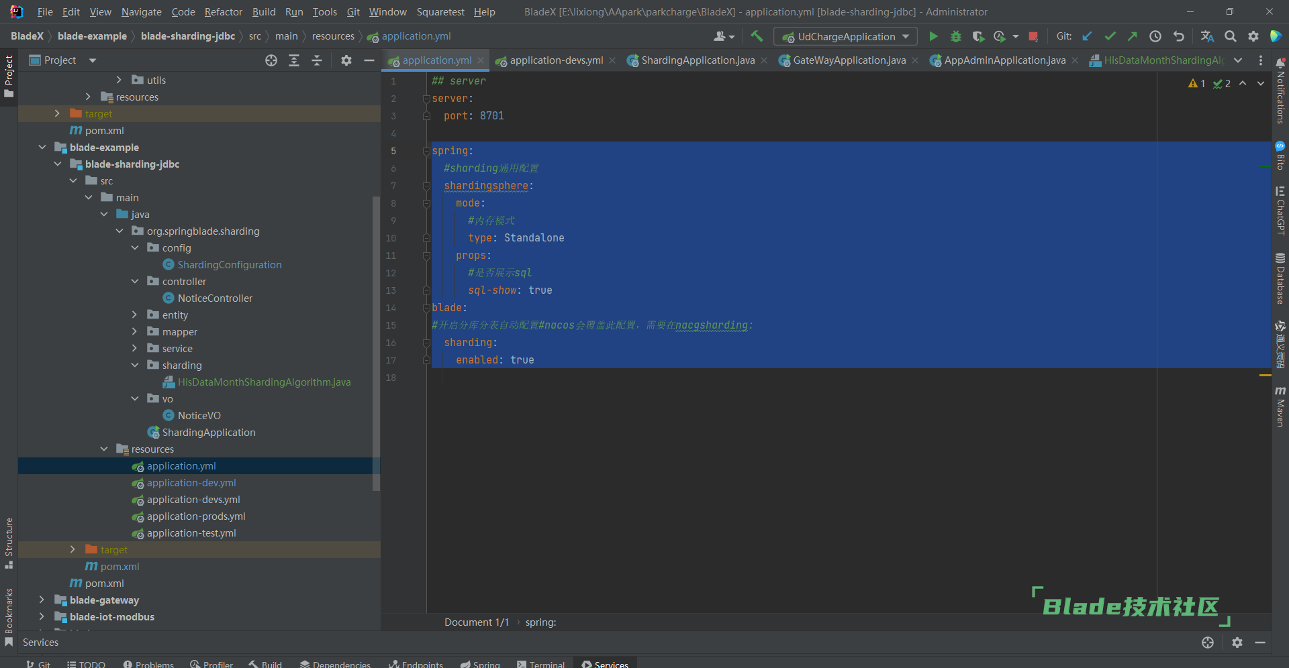Fold the shardingsphere block at line 7

pos(426,186)
